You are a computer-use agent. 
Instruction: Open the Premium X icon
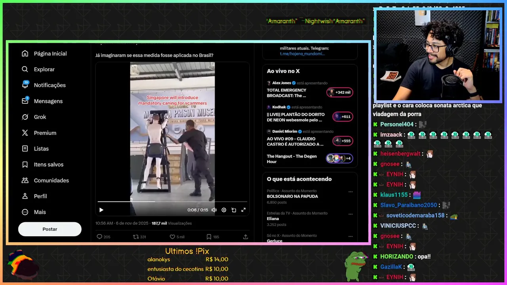25,133
